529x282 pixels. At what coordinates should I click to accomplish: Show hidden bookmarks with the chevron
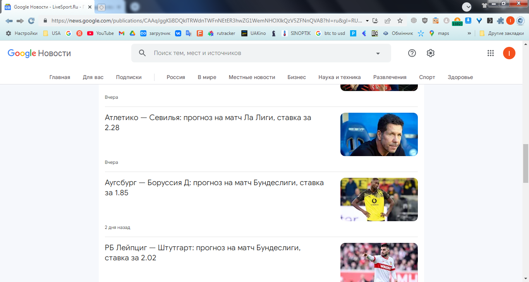click(469, 33)
